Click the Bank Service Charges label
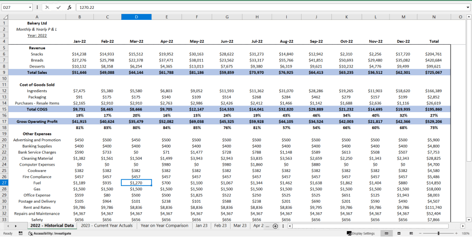 (37, 152)
